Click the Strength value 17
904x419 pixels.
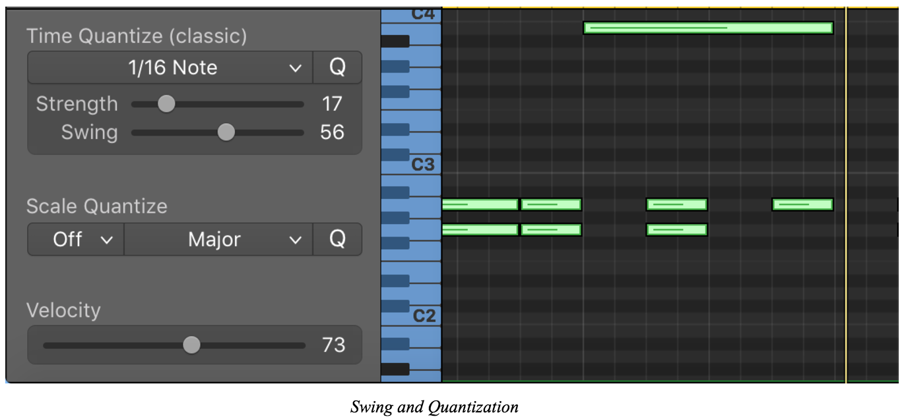pyautogui.click(x=333, y=104)
